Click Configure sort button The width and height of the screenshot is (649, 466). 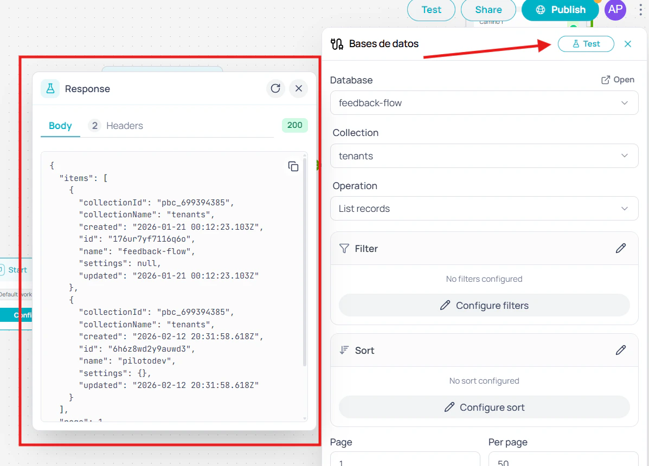[x=484, y=407]
